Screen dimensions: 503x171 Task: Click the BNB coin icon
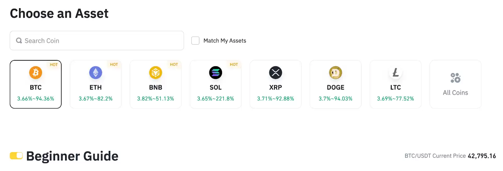tap(156, 73)
